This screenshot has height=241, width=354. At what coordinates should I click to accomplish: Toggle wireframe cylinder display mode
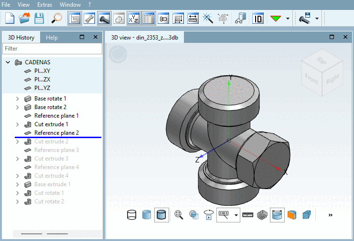coord(132,215)
